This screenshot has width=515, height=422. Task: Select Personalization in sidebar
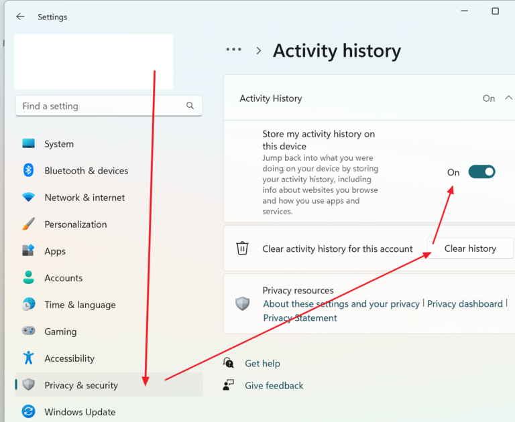[x=109, y=224]
